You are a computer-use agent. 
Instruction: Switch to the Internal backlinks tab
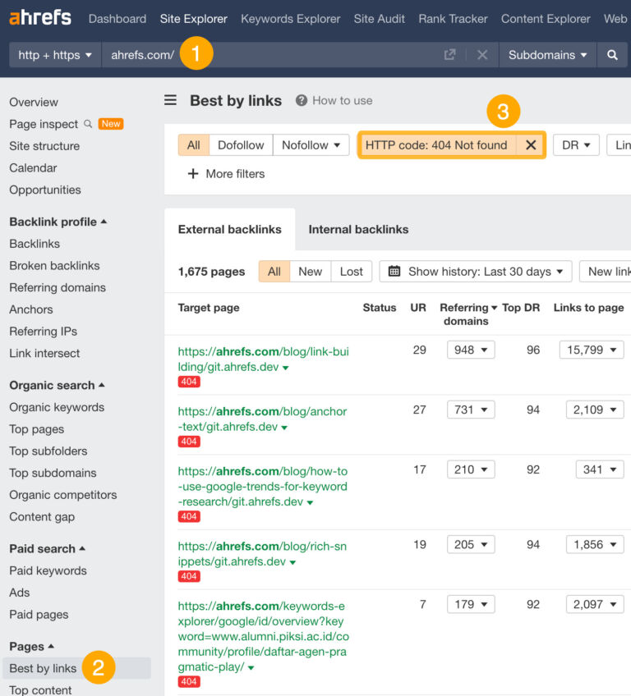(358, 229)
